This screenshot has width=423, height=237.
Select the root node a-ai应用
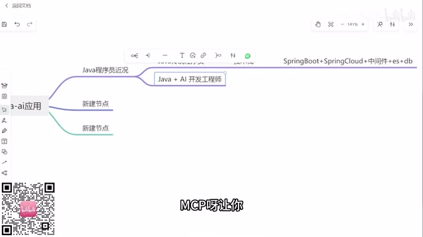tap(29, 106)
